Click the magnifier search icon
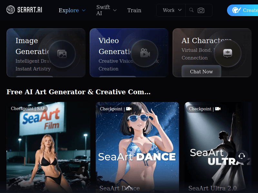Image resolution: width=258 pixels, height=193 pixels. click(191, 10)
